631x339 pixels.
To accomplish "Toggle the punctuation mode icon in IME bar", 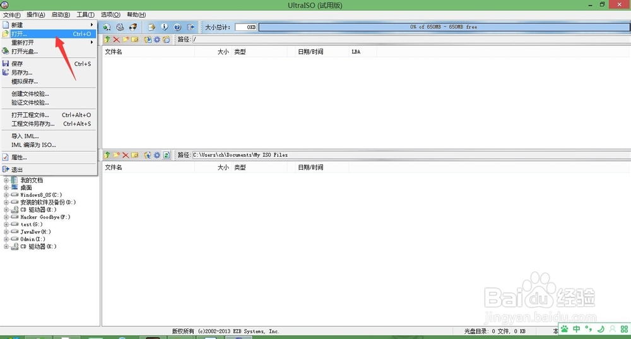I will point(589,329).
